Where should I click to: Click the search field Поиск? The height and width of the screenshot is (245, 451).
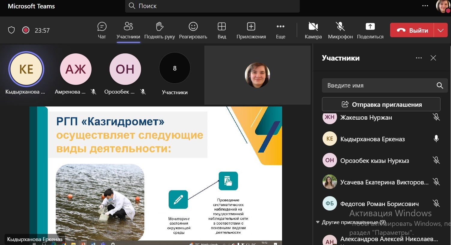click(212, 6)
